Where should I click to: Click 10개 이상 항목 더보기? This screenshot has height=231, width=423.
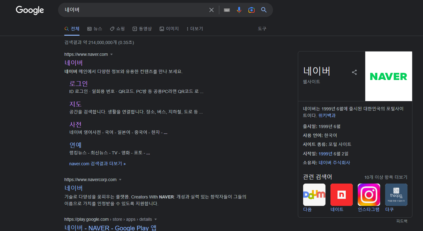(x=386, y=177)
